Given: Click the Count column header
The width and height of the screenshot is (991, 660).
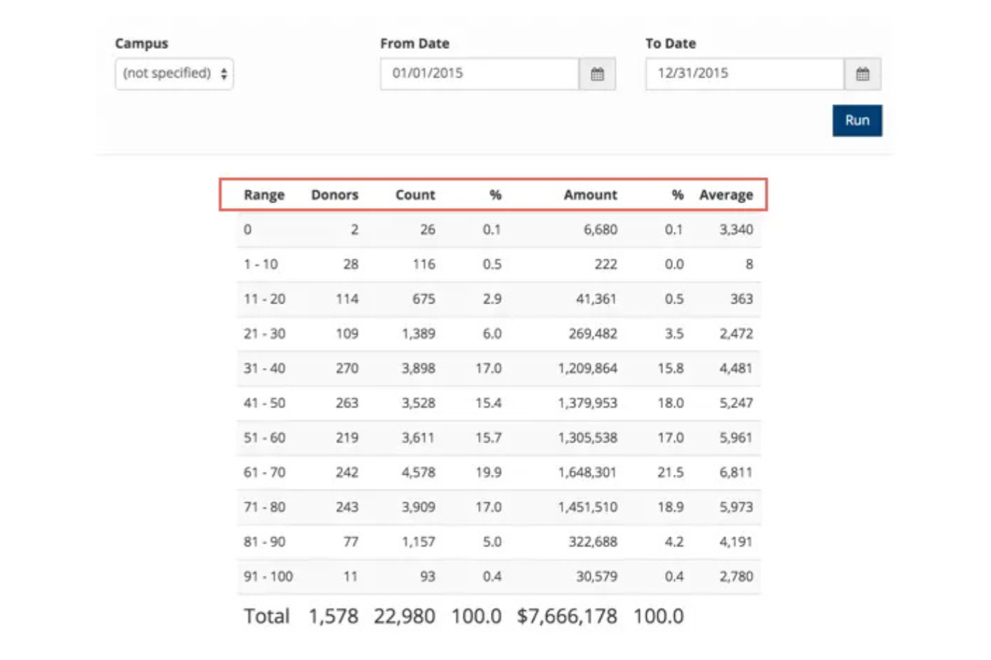Looking at the screenshot, I should [x=416, y=195].
